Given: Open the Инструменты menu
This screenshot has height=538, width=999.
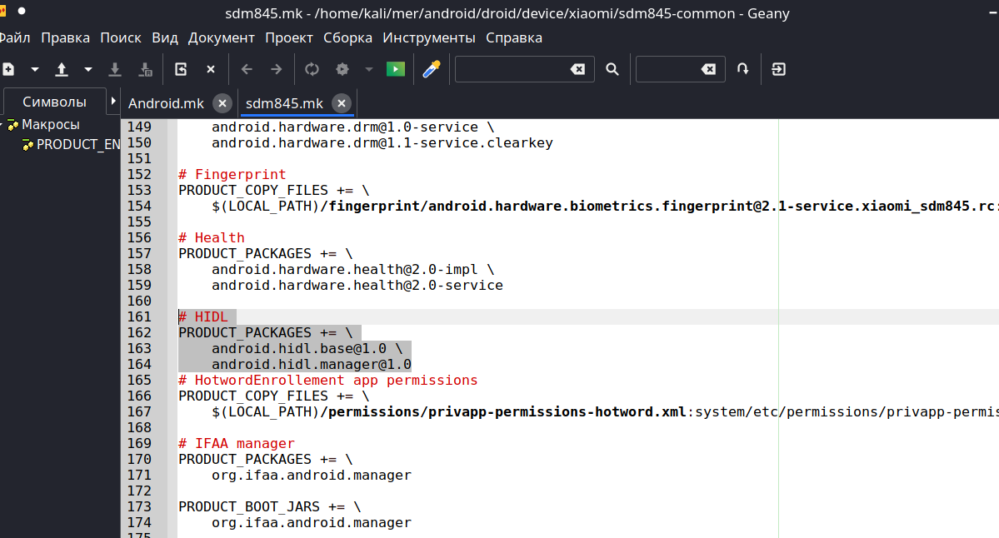Looking at the screenshot, I should tap(429, 37).
